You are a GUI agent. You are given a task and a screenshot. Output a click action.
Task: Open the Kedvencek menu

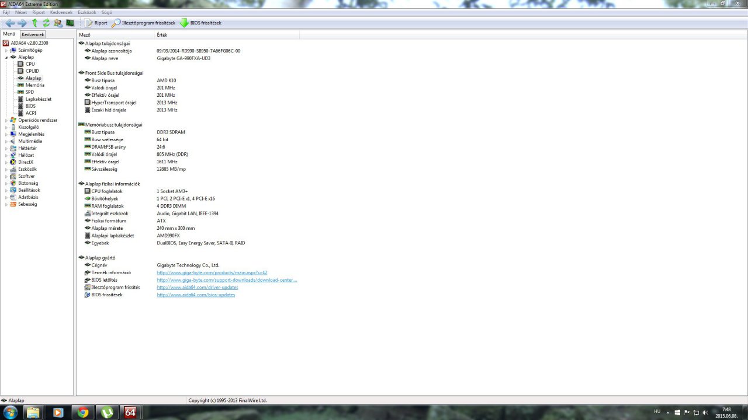61,12
